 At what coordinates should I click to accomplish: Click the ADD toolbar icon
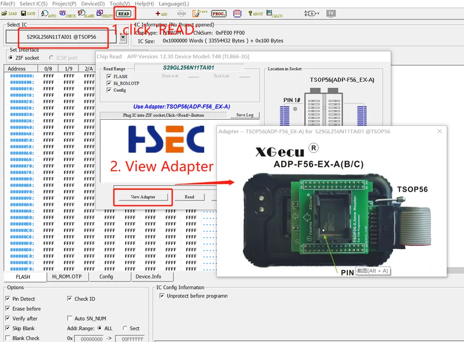click(161, 14)
